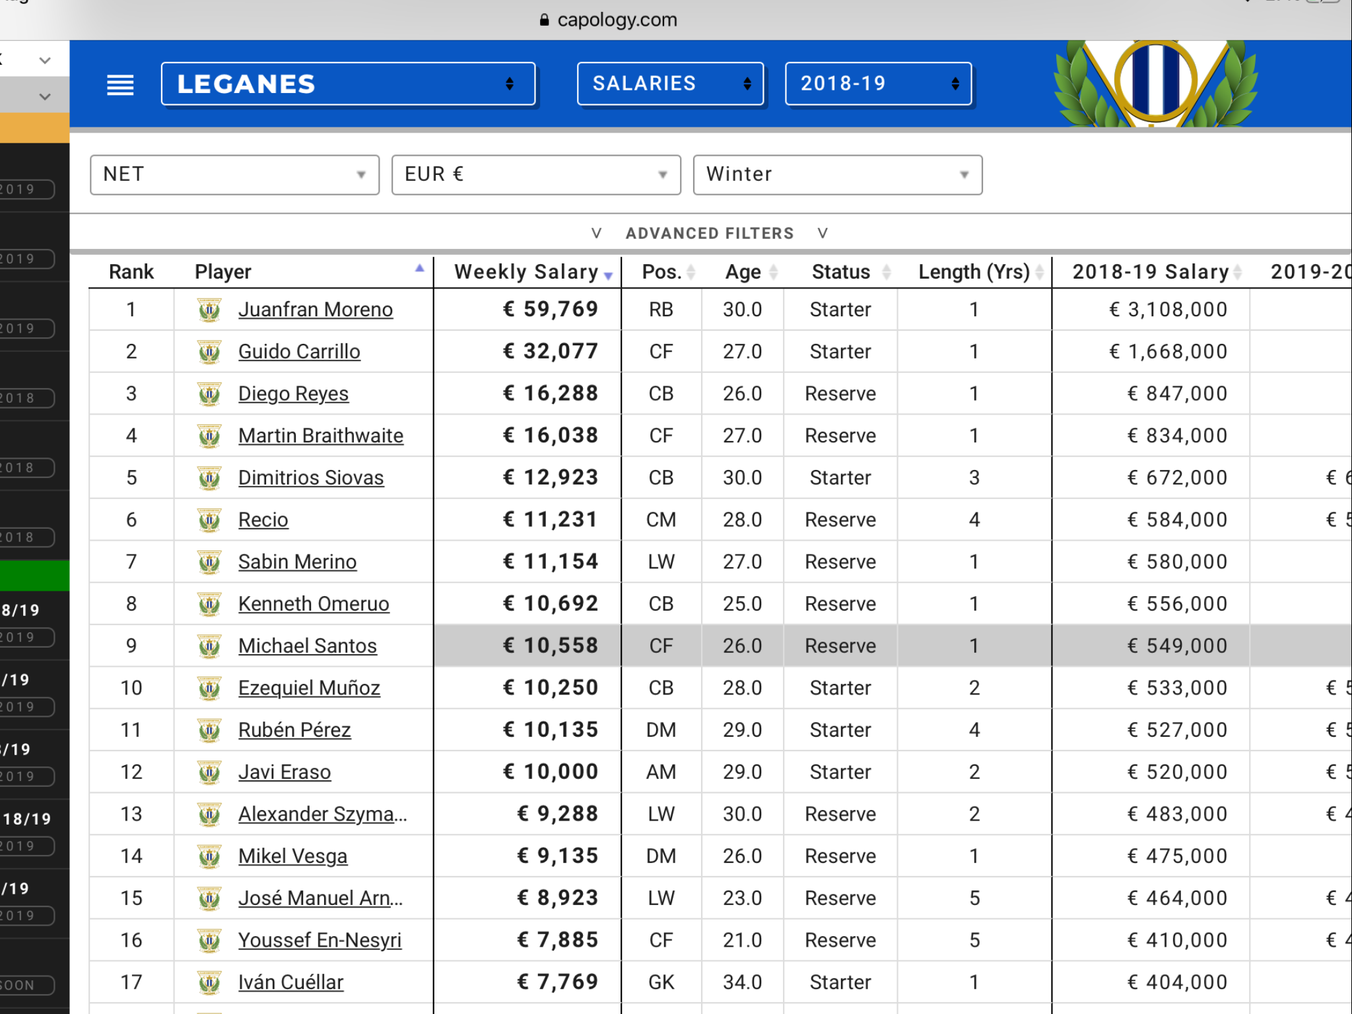1352x1014 pixels.
Task: Open Recio player link
Action: pos(263,520)
